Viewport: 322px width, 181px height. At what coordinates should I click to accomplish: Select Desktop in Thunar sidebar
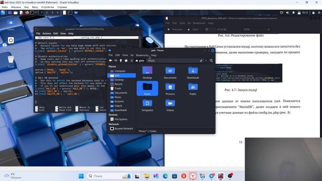tap(122, 80)
